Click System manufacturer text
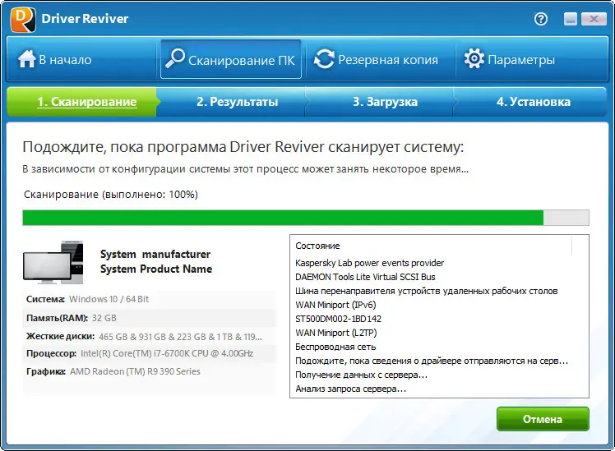This screenshot has width=615, height=451. coord(155,255)
